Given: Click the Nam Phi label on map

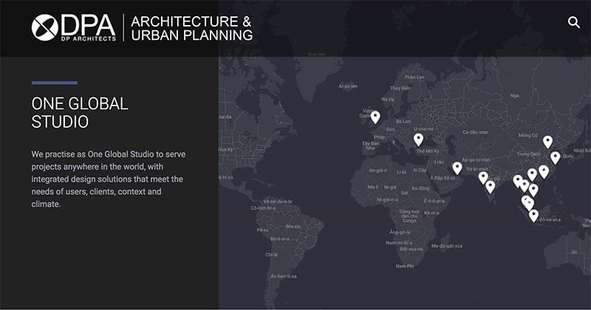Looking at the screenshot, I should pos(404,266).
